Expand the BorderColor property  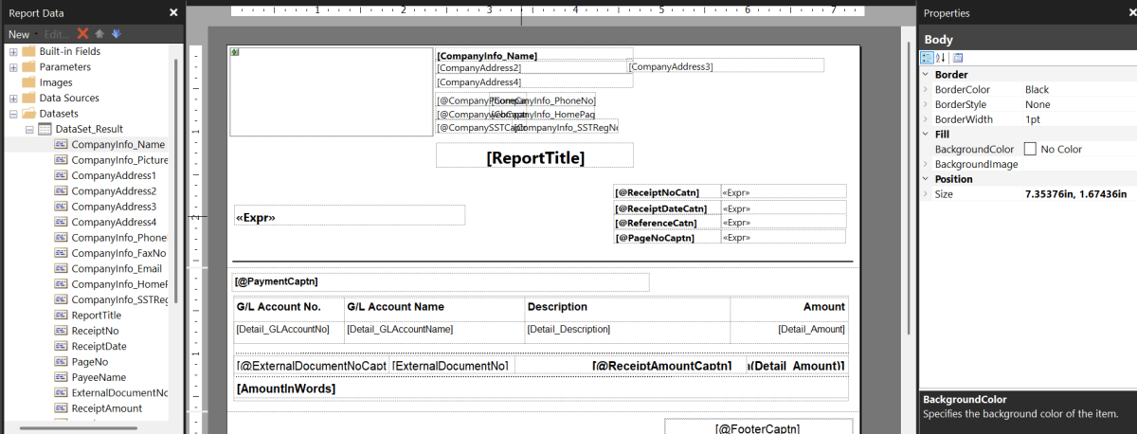(927, 90)
